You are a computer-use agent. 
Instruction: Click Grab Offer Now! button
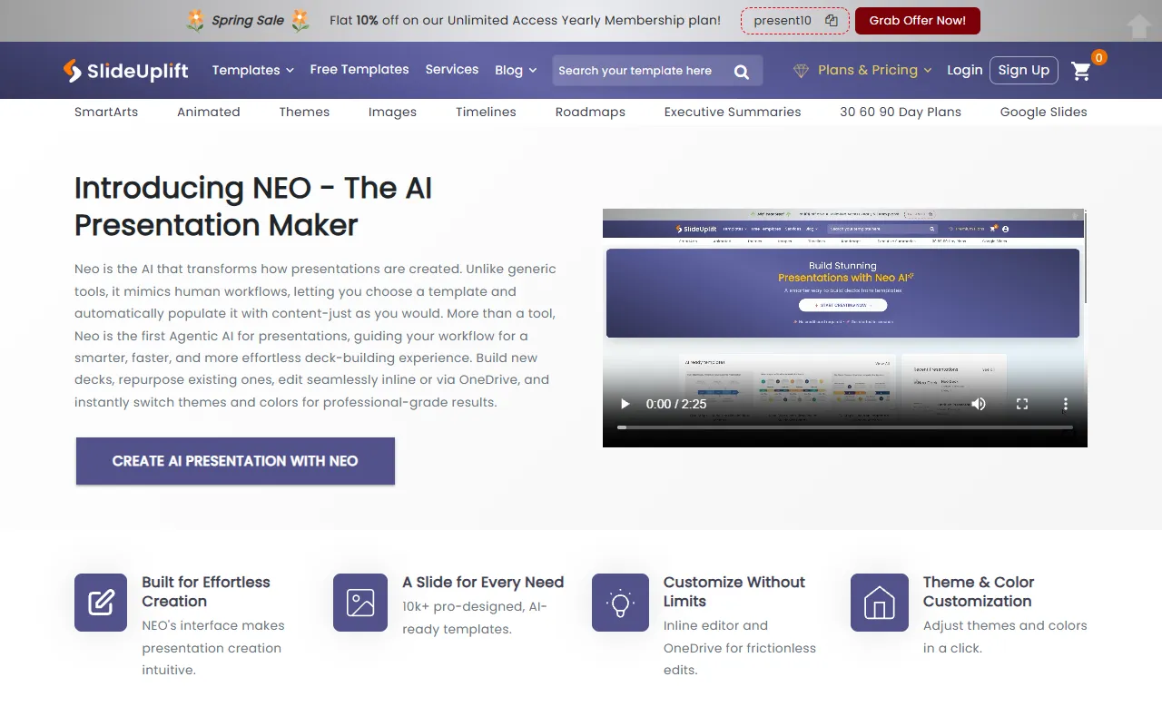click(918, 20)
